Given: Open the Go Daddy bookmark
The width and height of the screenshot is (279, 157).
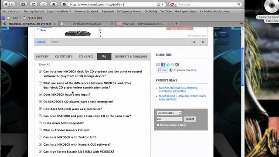Looking at the screenshot, I should pyautogui.click(x=151, y=11).
